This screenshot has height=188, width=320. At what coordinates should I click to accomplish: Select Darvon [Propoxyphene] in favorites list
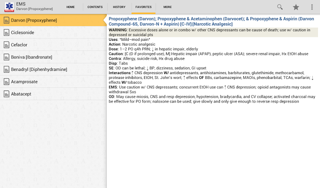53,20
